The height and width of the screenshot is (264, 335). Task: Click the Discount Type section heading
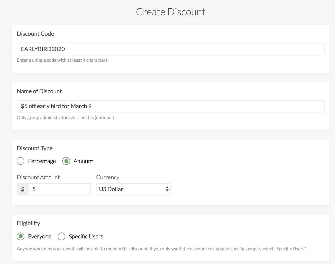click(35, 148)
